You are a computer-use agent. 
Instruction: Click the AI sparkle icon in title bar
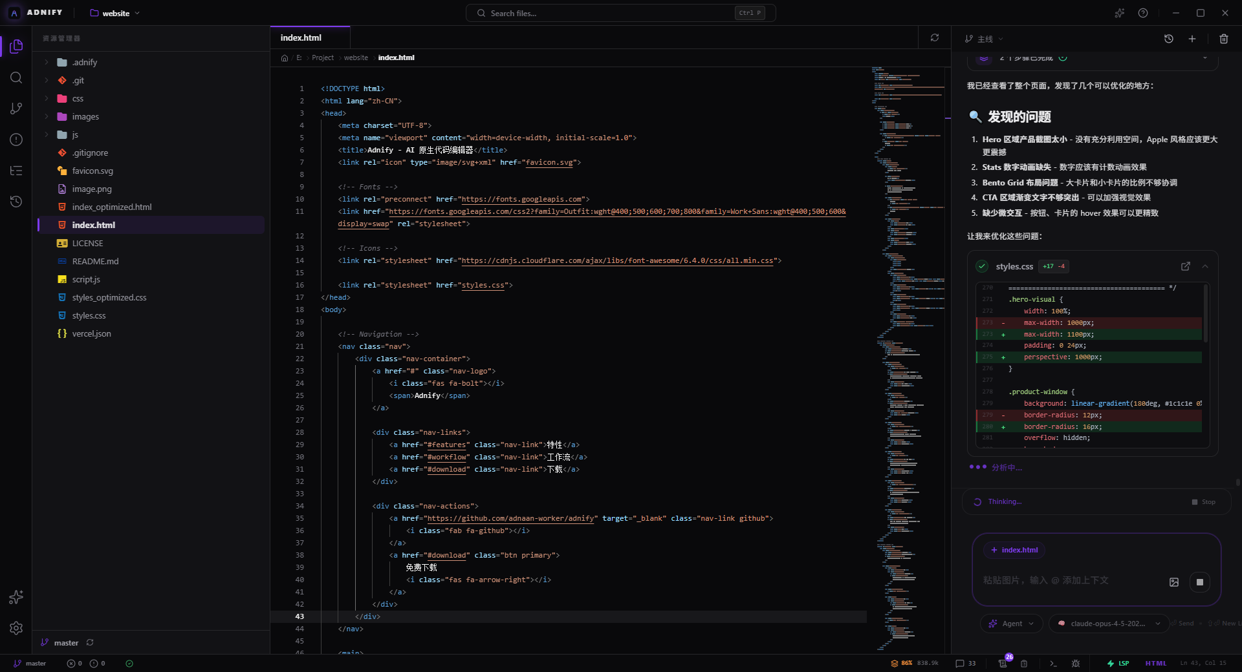click(1120, 13)
